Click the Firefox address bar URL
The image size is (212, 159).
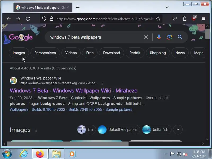pyautogui.click(x=105, y=19)
